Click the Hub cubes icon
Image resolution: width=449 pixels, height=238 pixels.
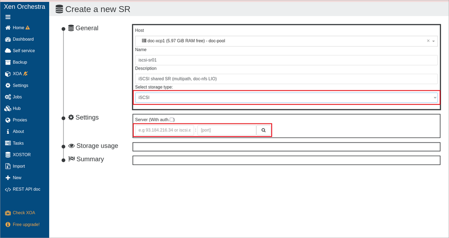(8, 108)
